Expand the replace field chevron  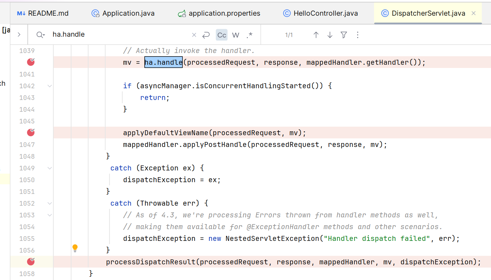(19, 35)
